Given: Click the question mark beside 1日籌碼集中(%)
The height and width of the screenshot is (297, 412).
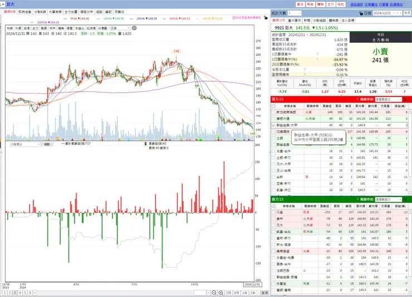Looking at the screenshot, I should pyautogui.click(x=317, y=59).
